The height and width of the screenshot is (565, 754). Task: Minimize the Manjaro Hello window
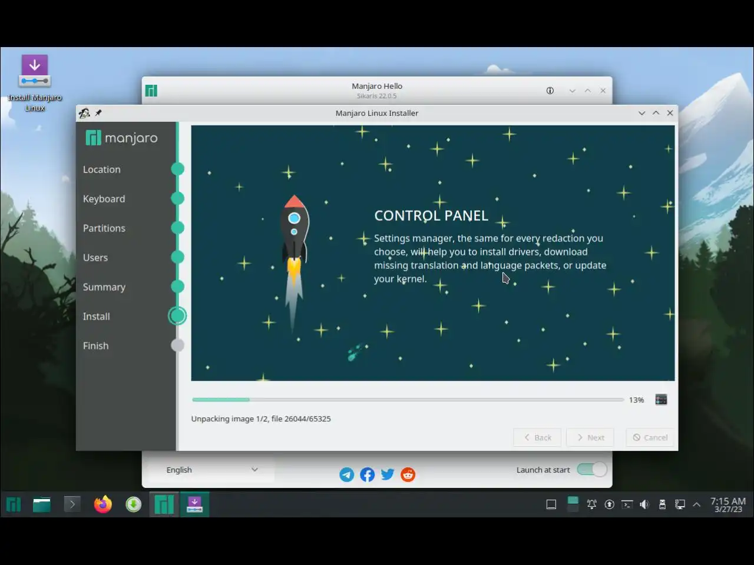(572, 91)
